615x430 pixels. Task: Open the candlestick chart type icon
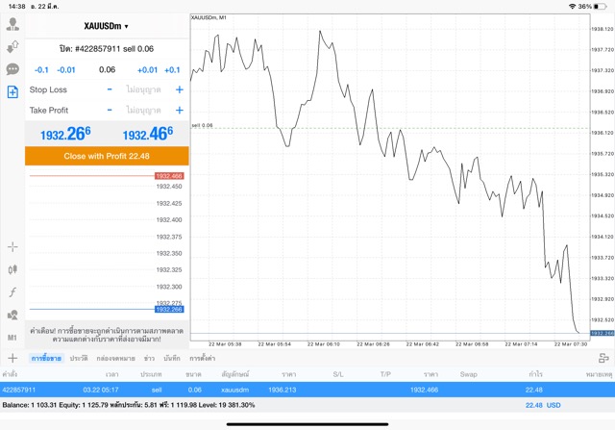pos(12,270)
